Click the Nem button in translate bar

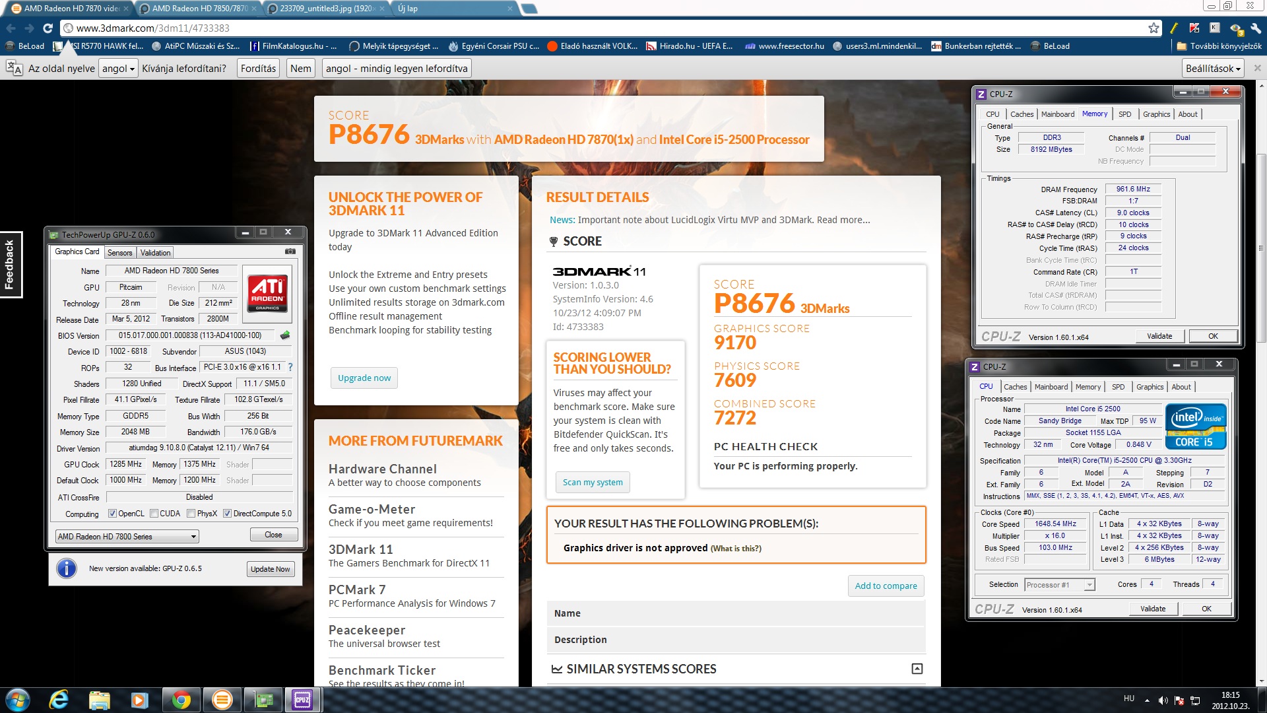coord(300,68)
